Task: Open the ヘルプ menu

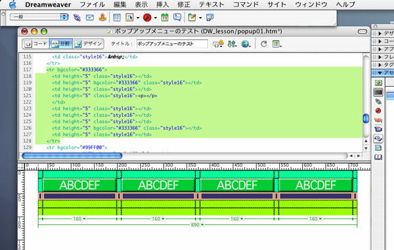Action: 345,5
